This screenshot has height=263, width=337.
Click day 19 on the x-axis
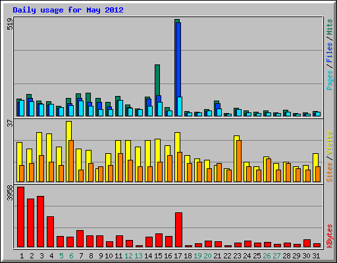click(x=197, y=256)
